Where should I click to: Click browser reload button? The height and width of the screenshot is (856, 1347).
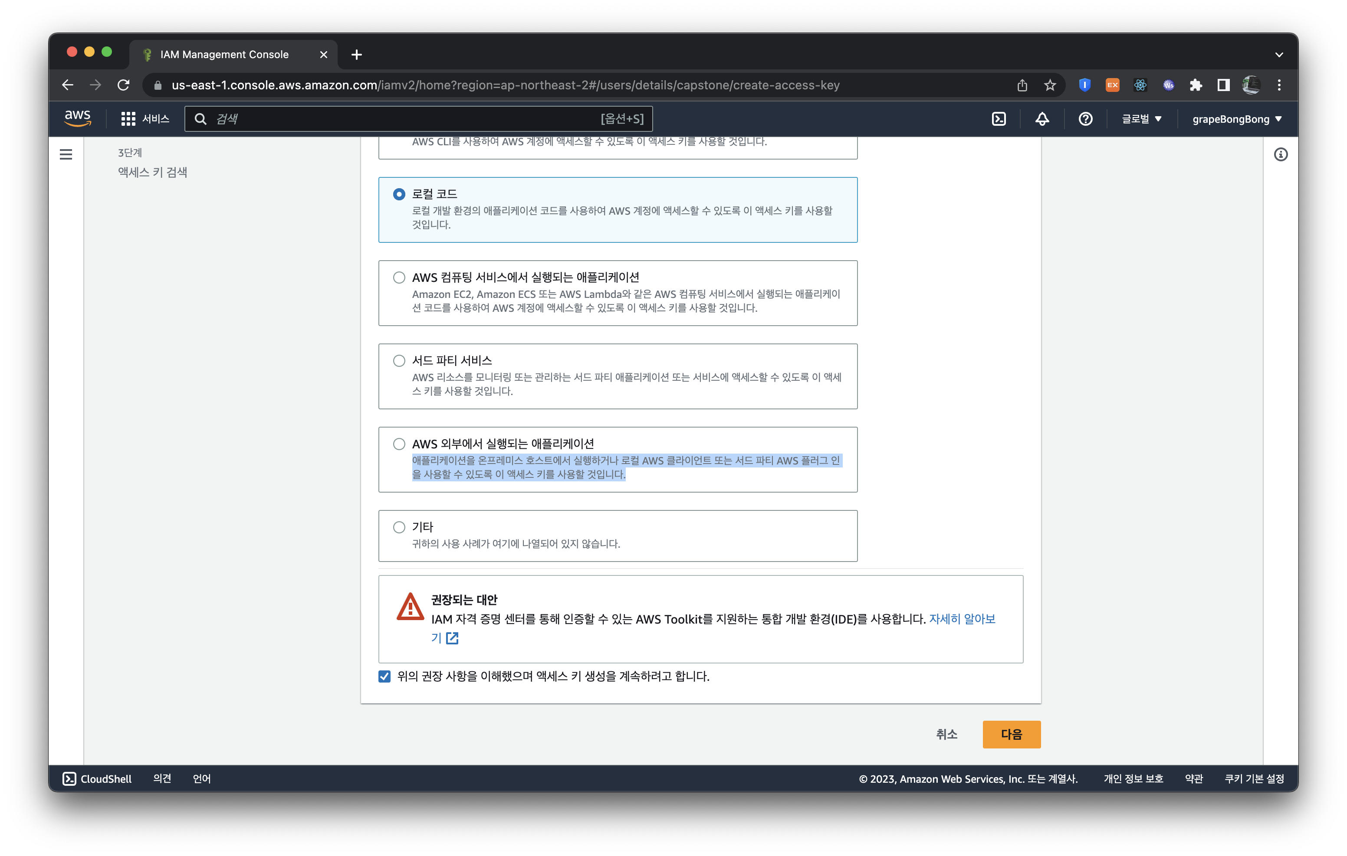click(x=124, y=85)
